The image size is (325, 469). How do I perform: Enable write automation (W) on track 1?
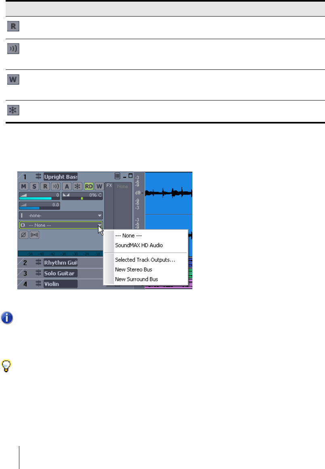coord(98,187)
